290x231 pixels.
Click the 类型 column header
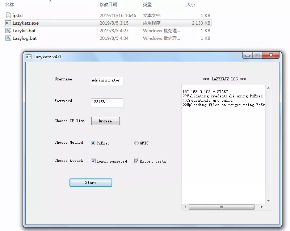[x=147, y=5]
